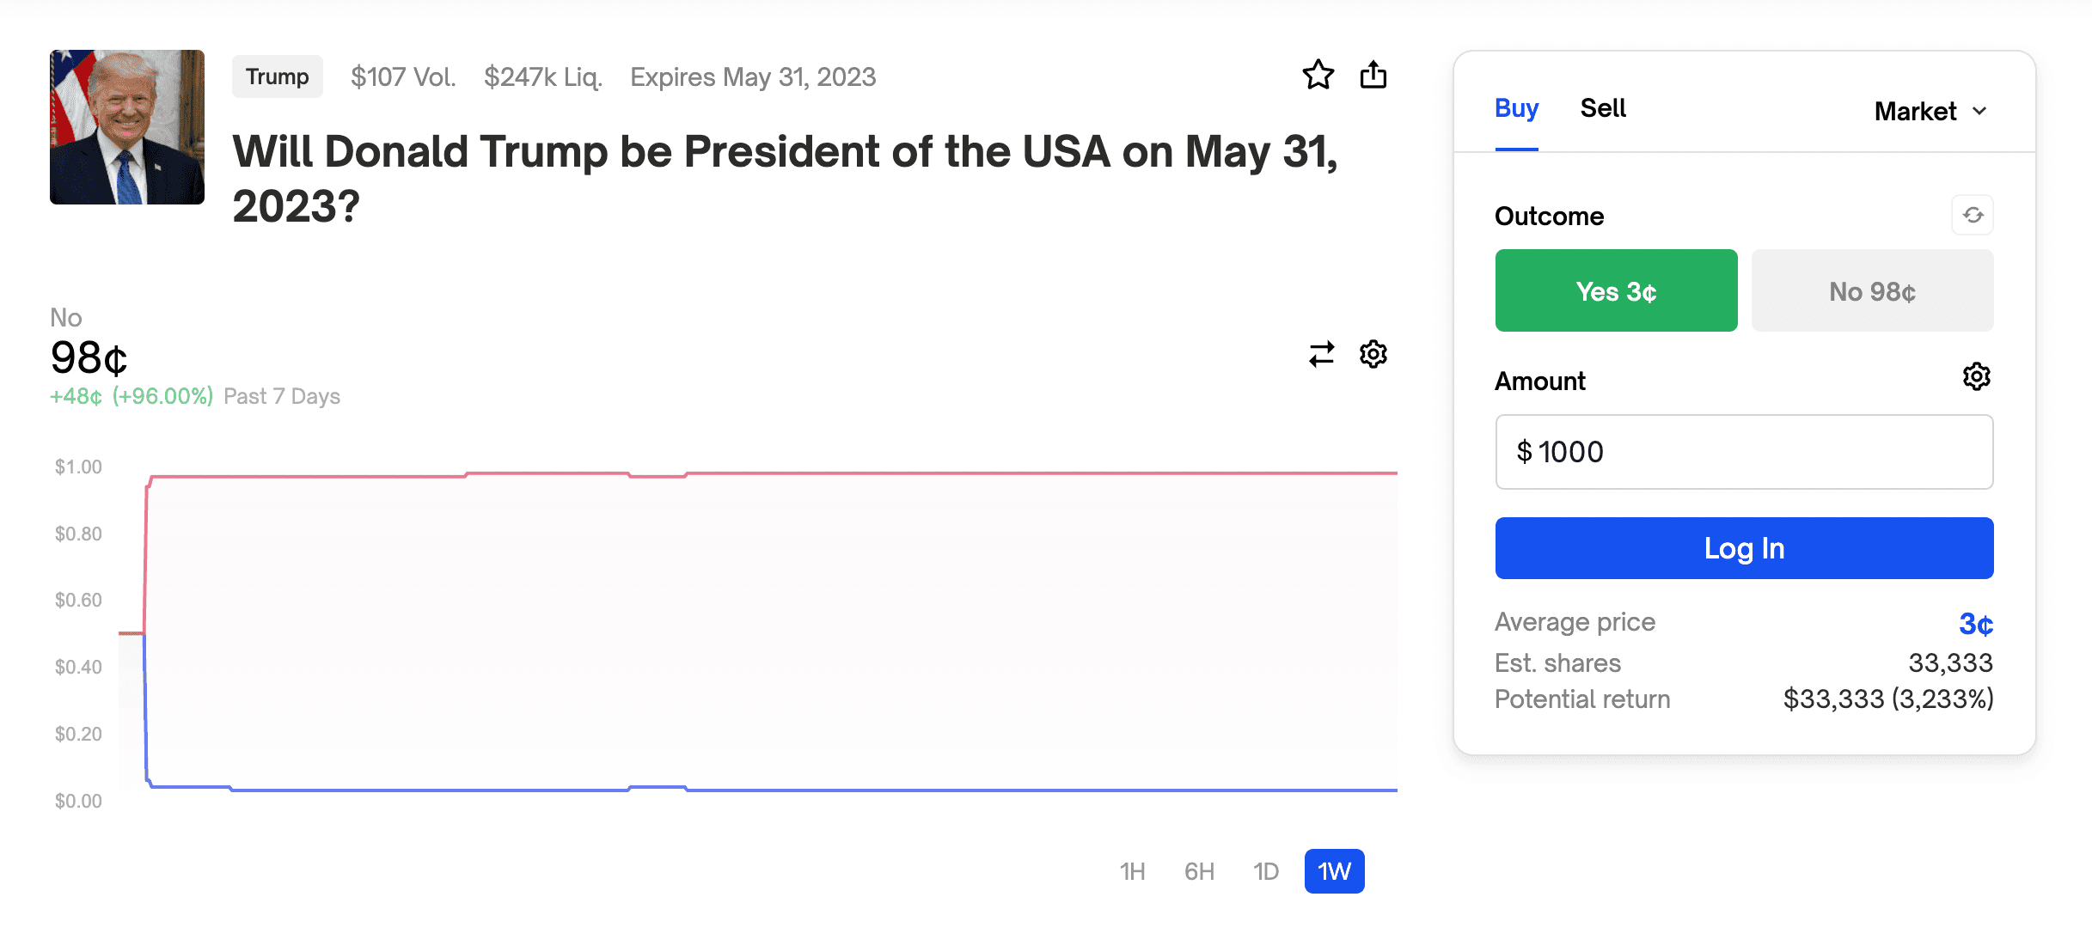Viewport: 2092px width, 952px height.
Task: Swap the chart outcome with the arrows icon
Action: [1321, 354]
